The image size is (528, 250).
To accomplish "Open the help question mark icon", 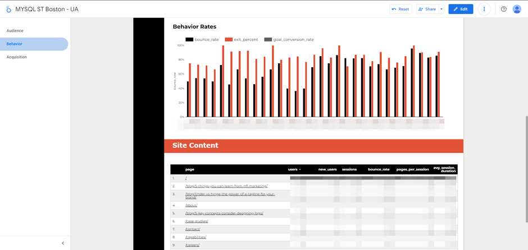I will (503, 9).
